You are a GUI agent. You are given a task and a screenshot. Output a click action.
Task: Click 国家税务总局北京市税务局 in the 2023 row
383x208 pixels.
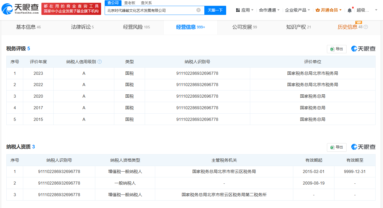[x=313, y=73]
